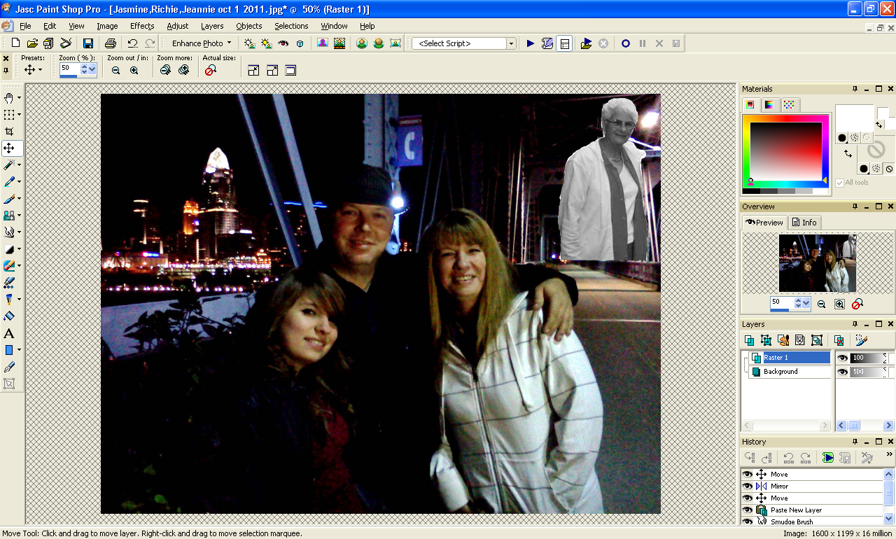Screen dimensions: 896x539
Task: Toggle visibility of Background layer
Action: 843,372
